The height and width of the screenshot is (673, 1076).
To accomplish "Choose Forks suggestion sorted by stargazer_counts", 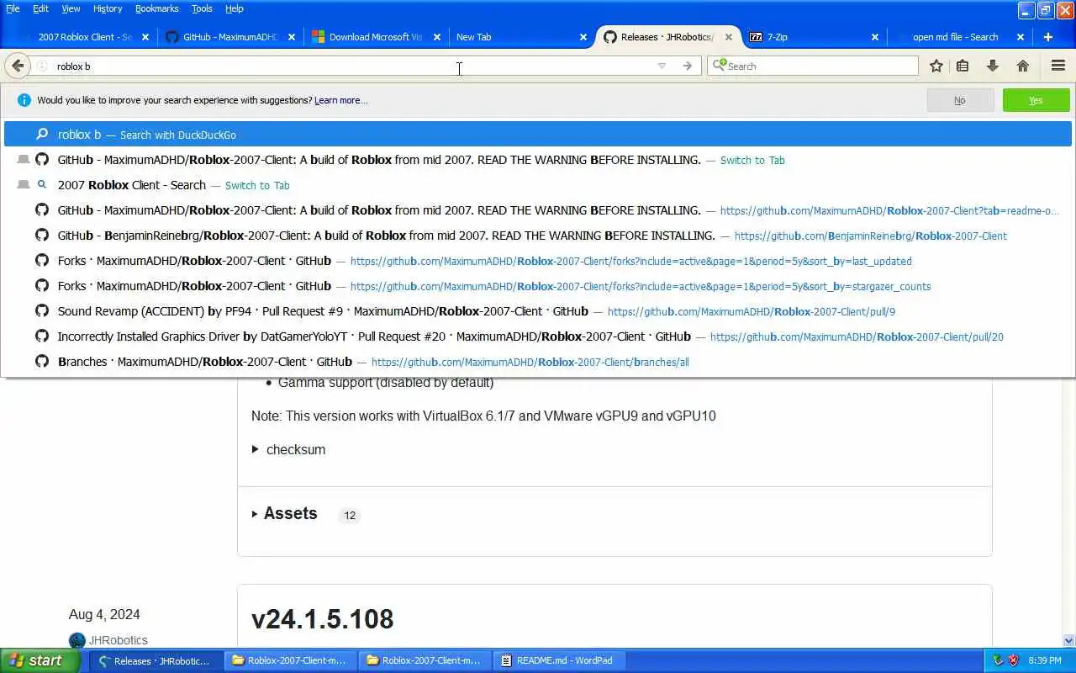I will [538, 286].
